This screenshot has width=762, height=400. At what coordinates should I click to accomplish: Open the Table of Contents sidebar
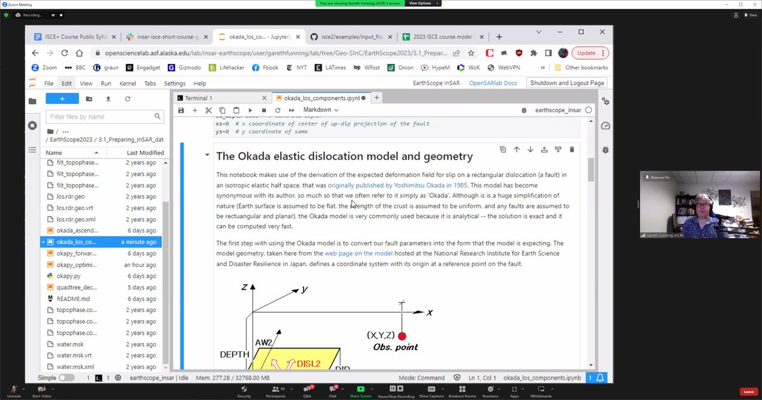point(32,150)
